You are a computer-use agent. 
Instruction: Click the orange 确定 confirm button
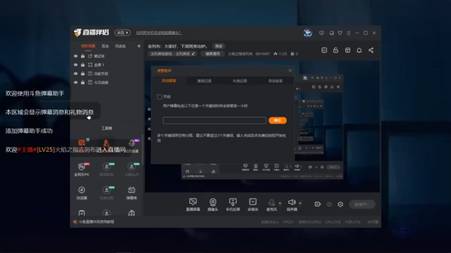277,120
